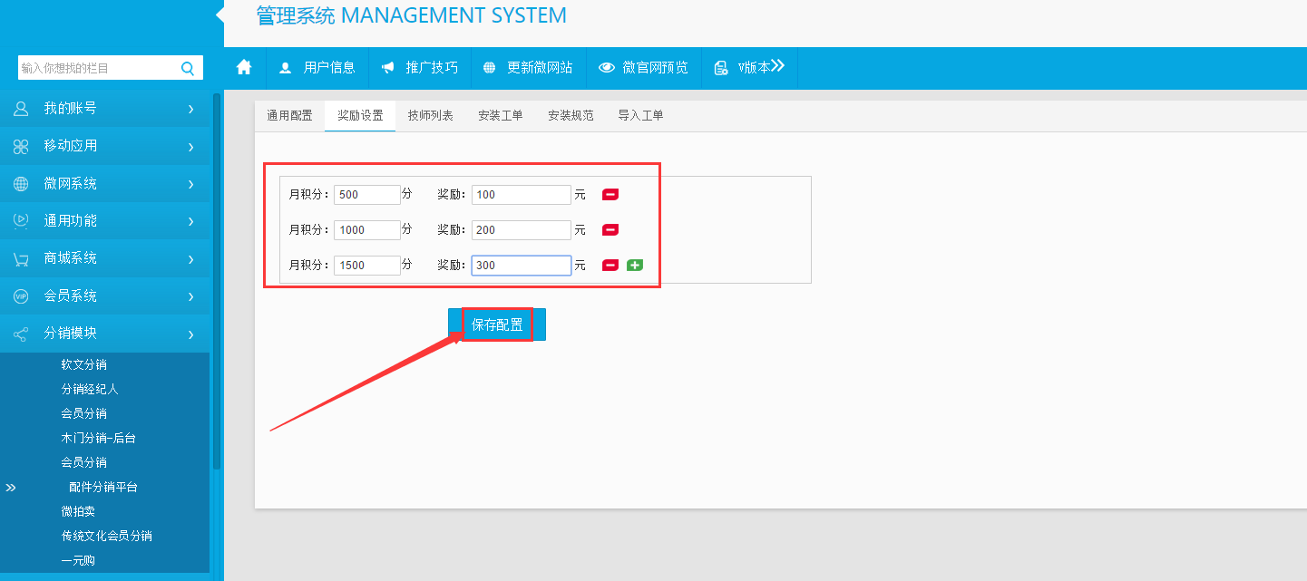1307x581 pixels.
Task: Add a new reward row with the green plus
Action: 635,265
